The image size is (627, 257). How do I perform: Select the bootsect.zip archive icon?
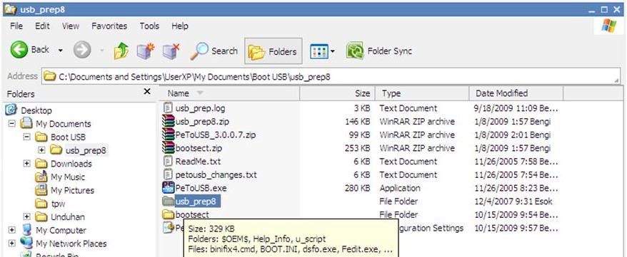(x=169, y=148)
